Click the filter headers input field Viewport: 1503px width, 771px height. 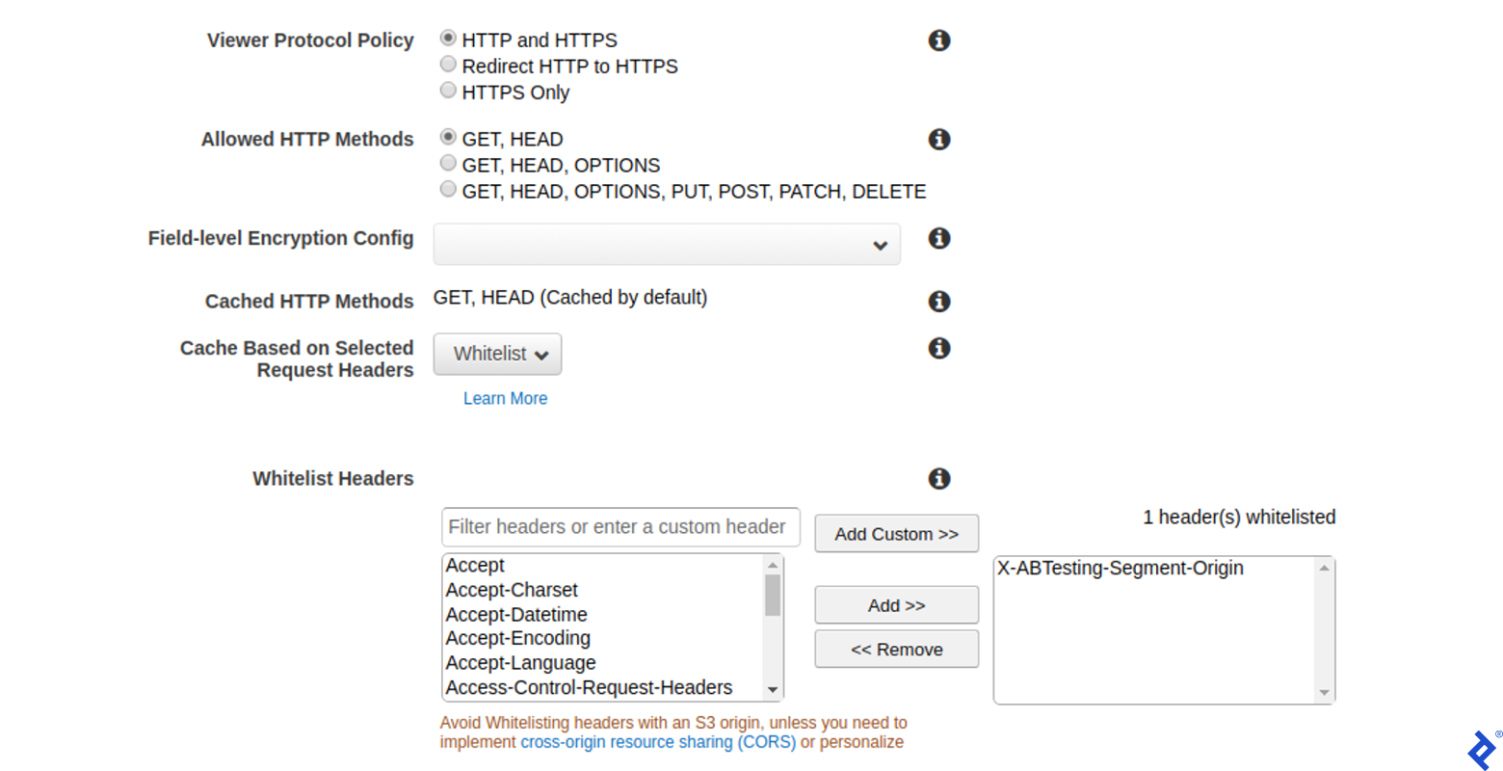click(620, 526)
